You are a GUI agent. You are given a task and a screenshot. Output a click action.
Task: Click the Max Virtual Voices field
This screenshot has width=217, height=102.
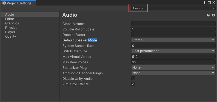[173, 57]
